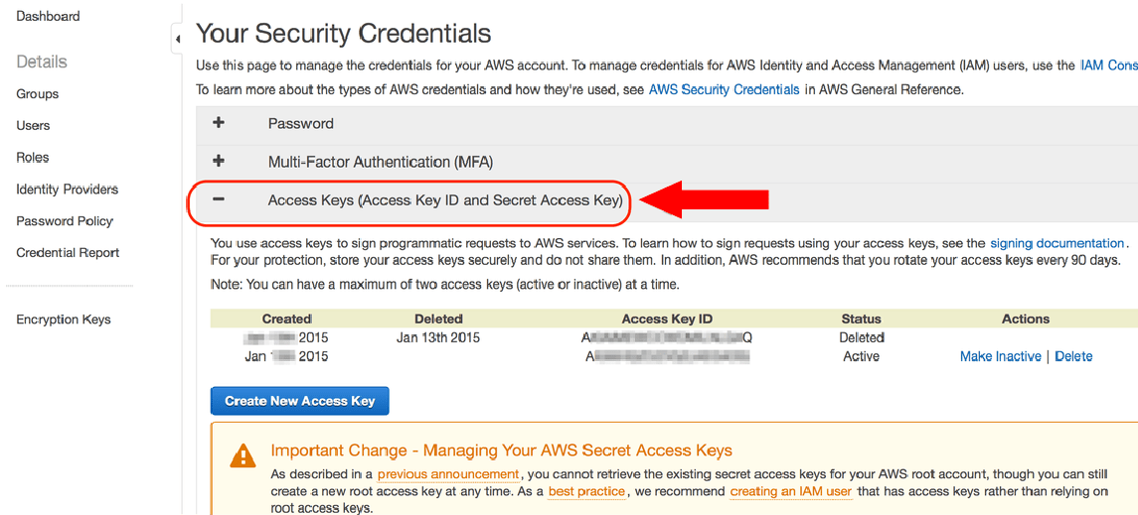Follow the previous announcement link

(x=448, y=474)
